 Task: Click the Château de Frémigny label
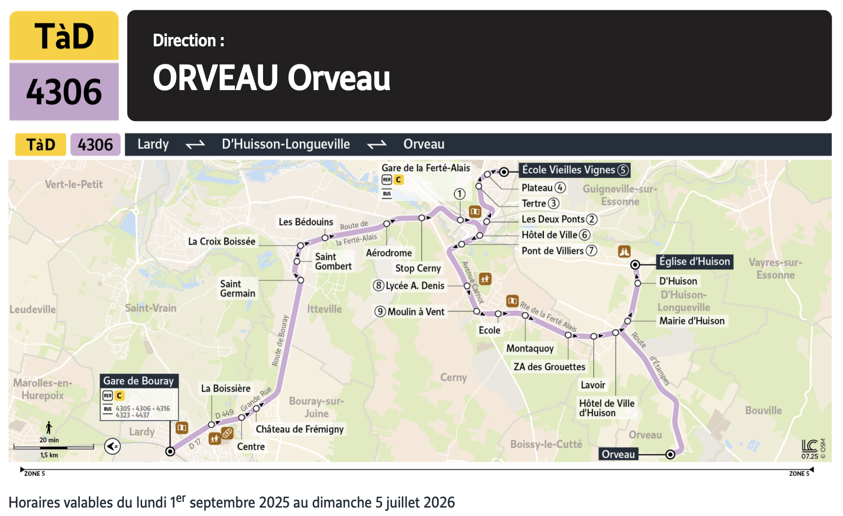(x=300, y=429)
